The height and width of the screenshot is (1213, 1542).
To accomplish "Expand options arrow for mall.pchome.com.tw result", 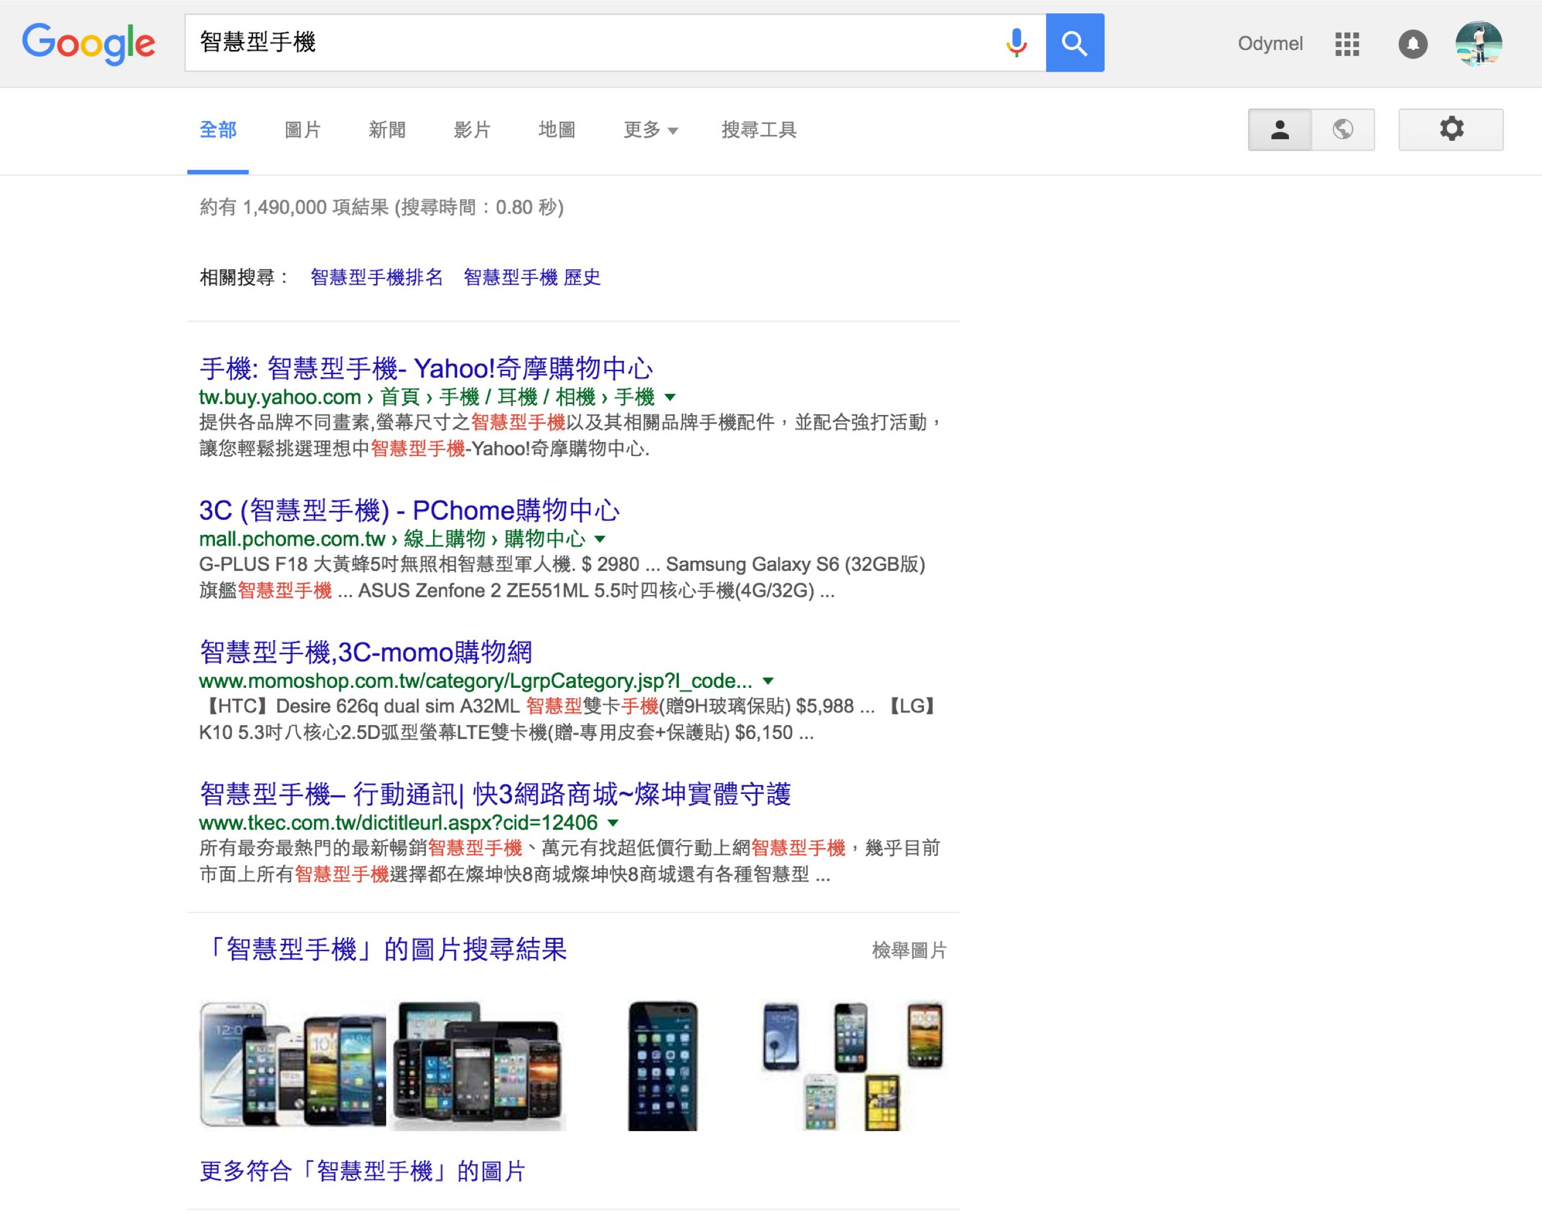I will pos(599,539).
